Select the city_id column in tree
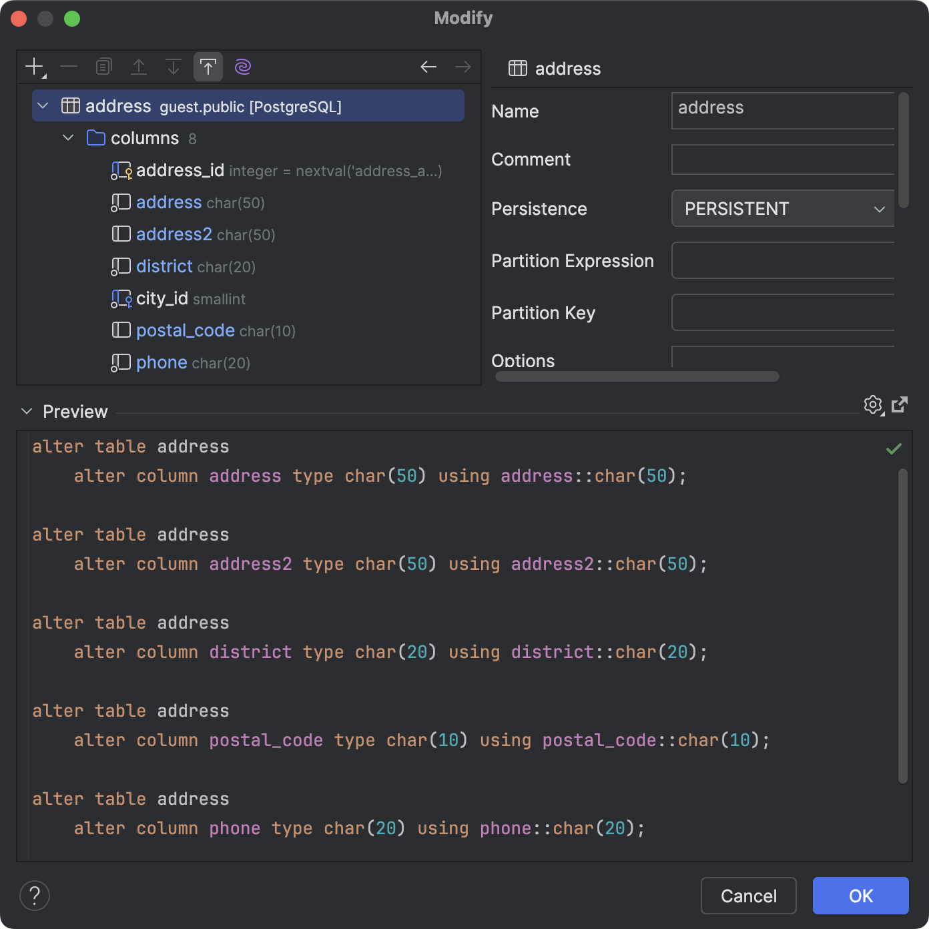 [162, 299]
